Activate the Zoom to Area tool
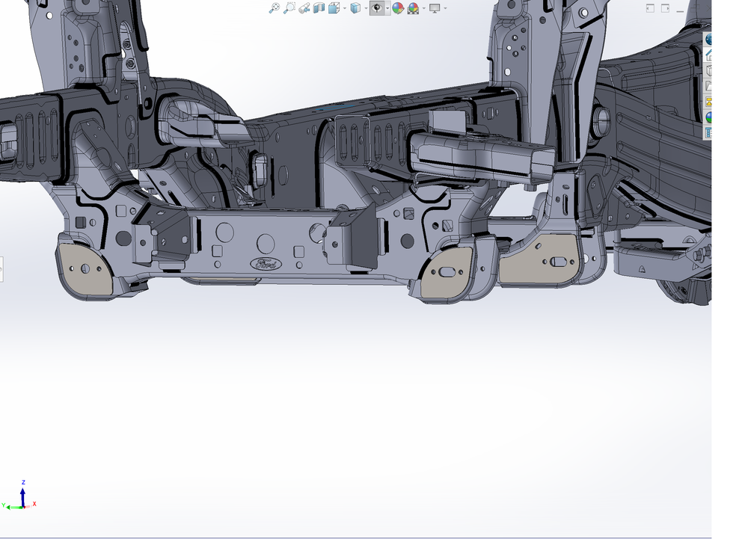 289,9
